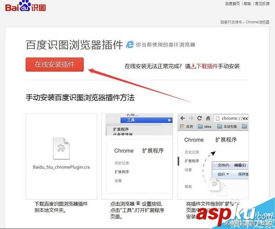Viewport: 275px width, 229px height.
Task: Open the 文件(F) menu
Action: pos(224,165)
